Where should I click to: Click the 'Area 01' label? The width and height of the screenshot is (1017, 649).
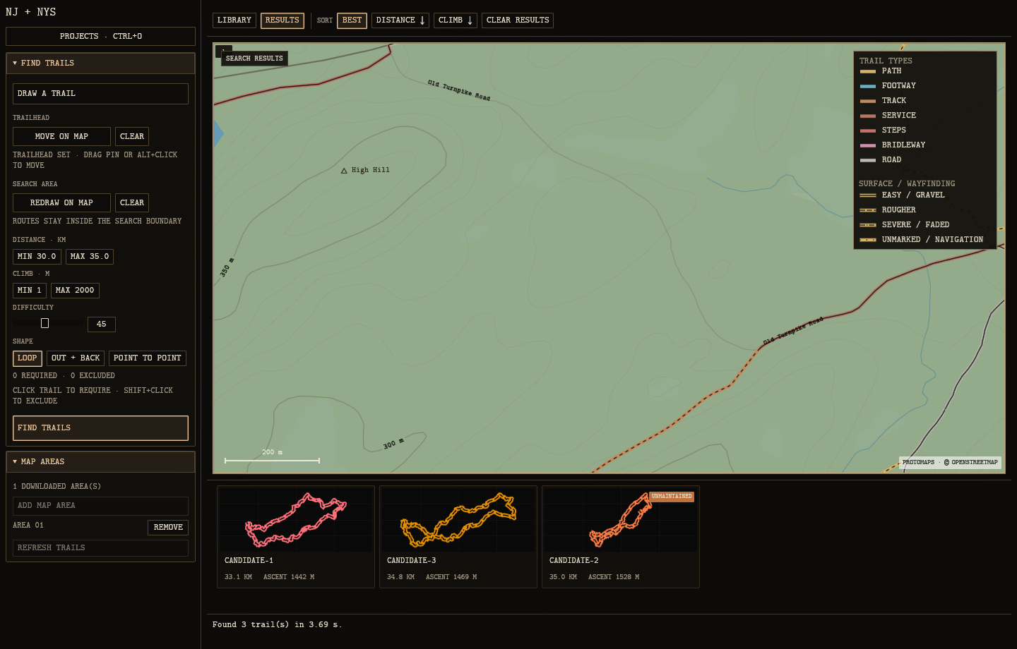pos(28,526)
